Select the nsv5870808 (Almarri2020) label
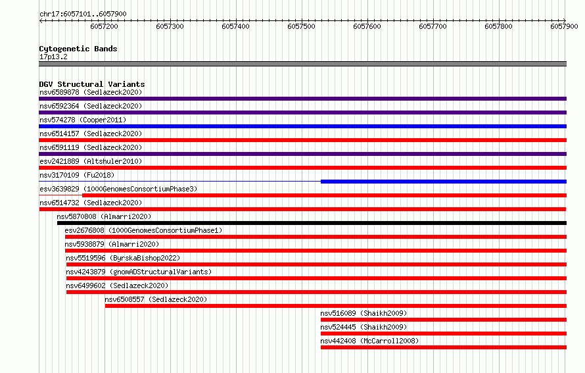This screenshot has width=585, height=373. click(104, 216)
